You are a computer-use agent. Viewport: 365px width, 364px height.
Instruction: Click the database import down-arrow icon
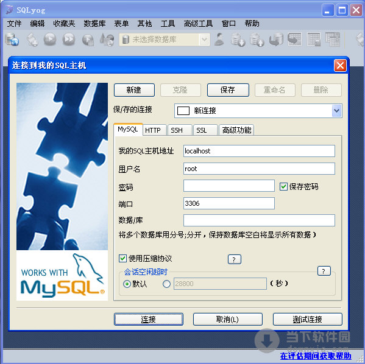(x=238, y=40)
